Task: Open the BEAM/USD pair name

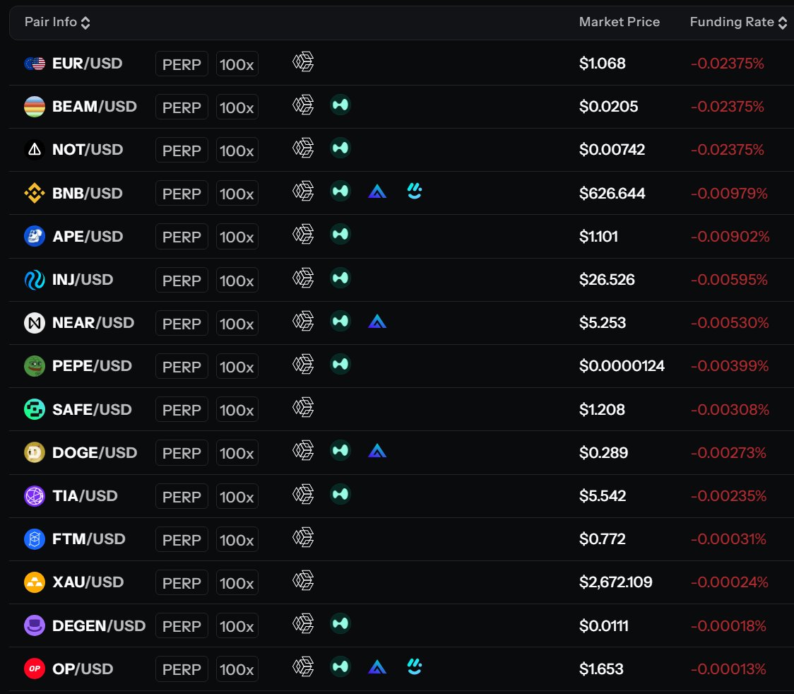Action: 95,107
